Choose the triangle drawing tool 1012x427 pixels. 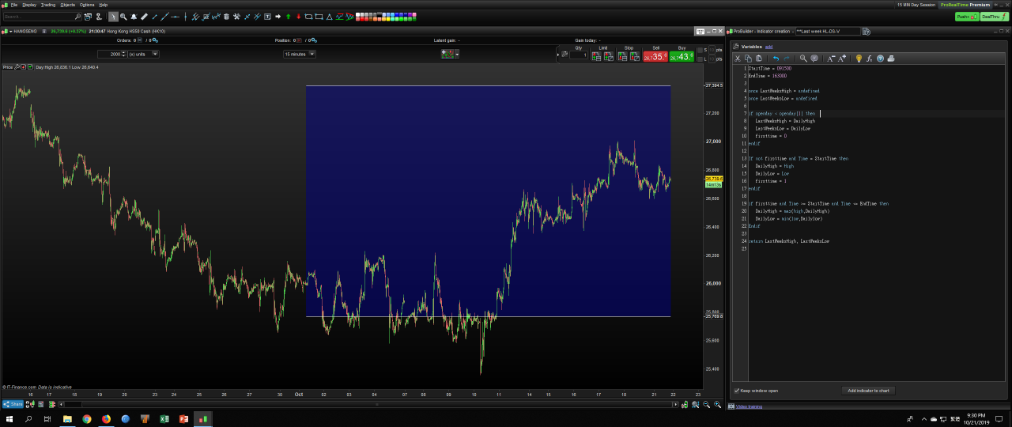(x=329, y=17)
